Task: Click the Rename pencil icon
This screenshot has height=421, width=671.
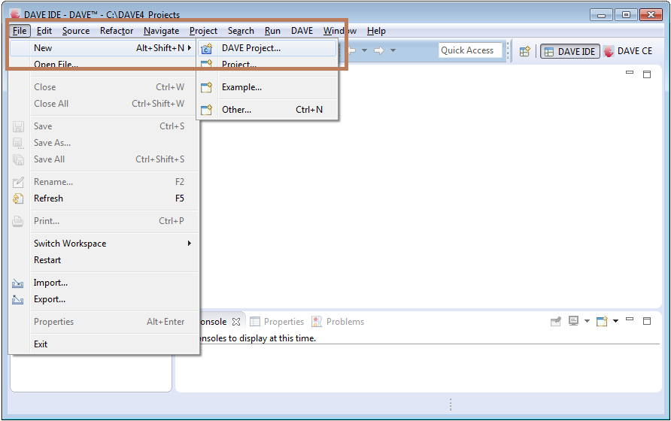Action: point(18,182)
